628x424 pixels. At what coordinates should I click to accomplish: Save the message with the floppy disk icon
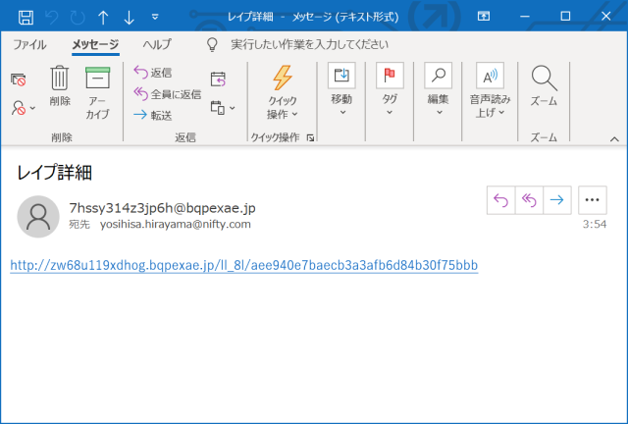click(x=26, y=18)
